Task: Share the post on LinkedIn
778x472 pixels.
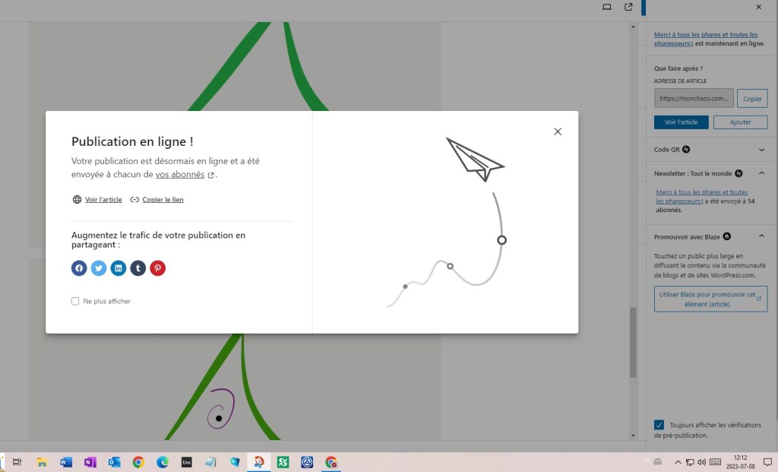Action: point(119,268)
